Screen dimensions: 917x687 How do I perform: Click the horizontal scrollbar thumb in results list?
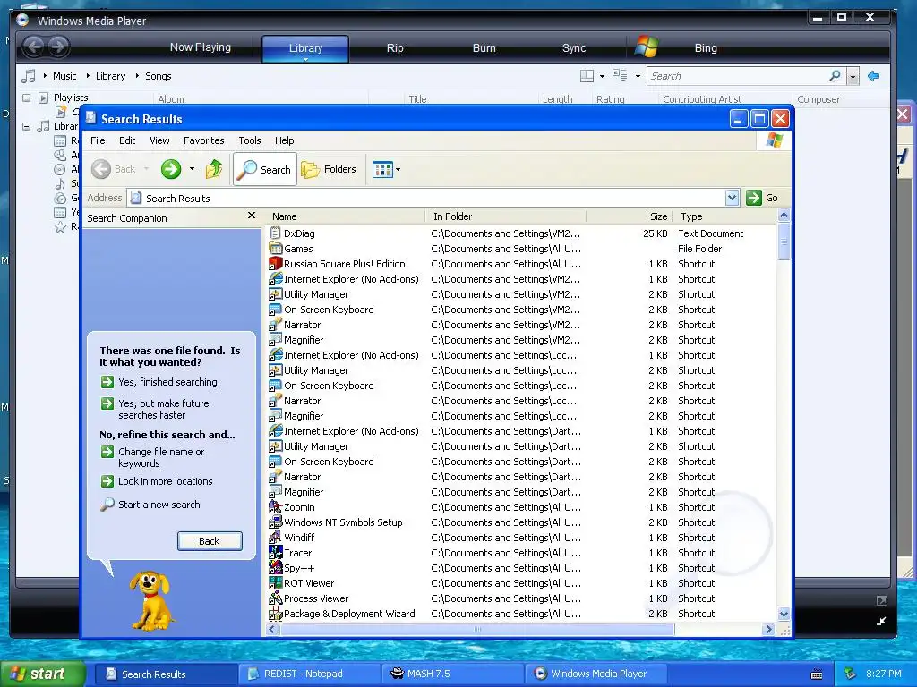click(476, 629)
